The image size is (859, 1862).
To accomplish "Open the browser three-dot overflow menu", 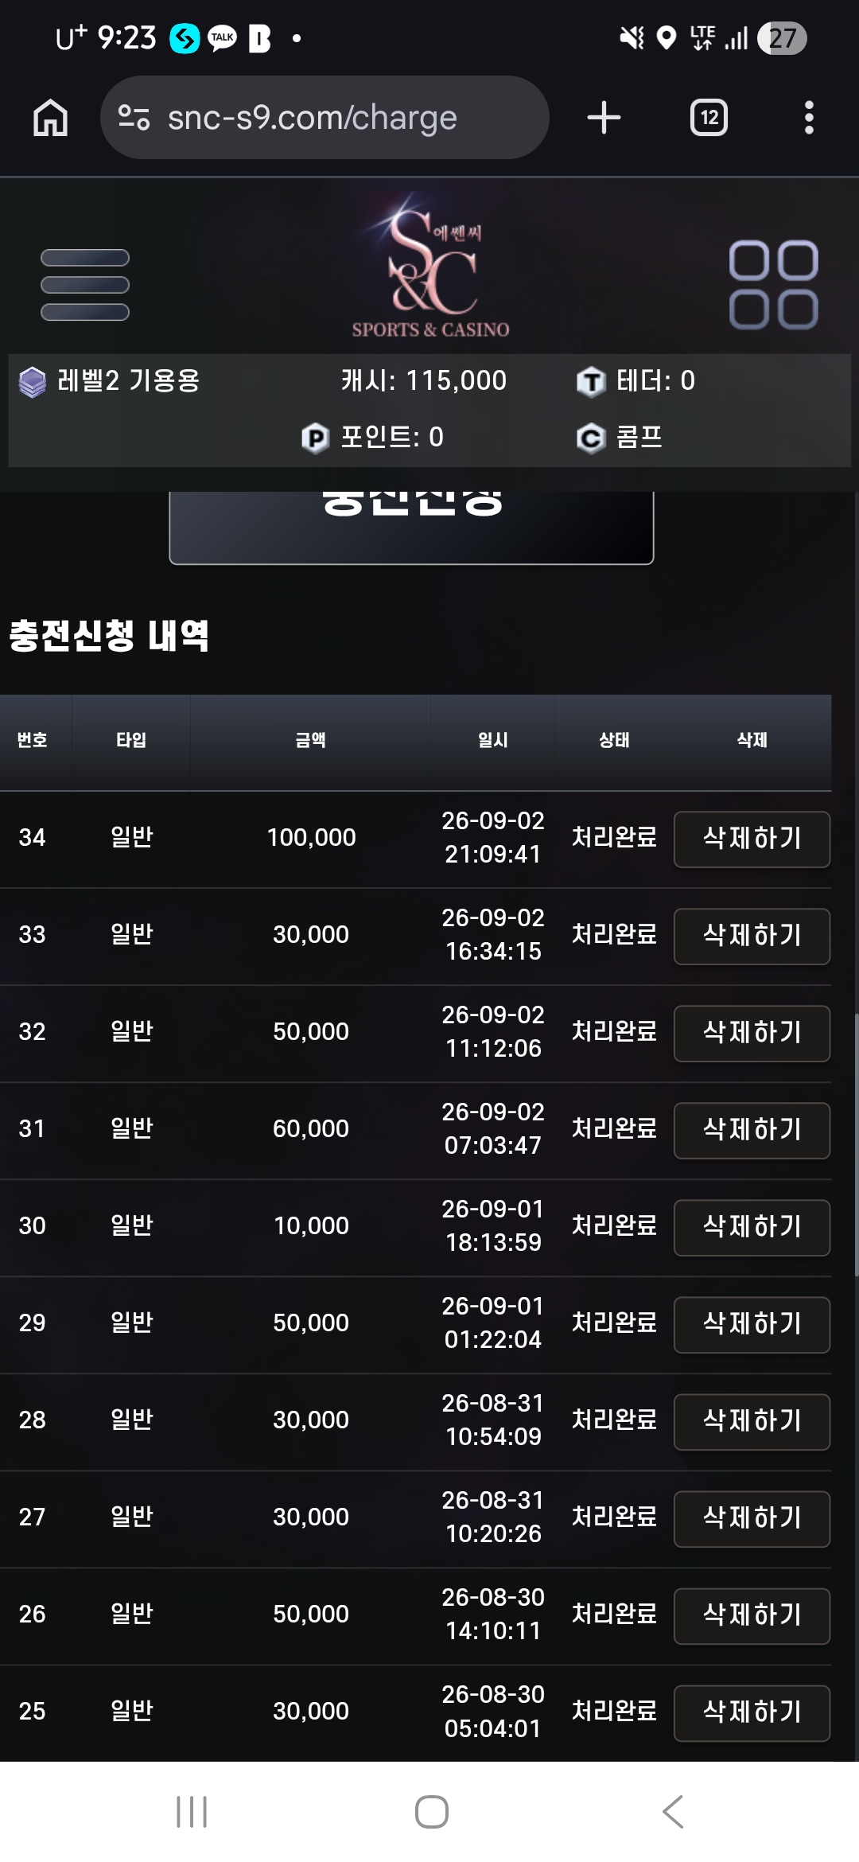I will [x=809, y=118].
